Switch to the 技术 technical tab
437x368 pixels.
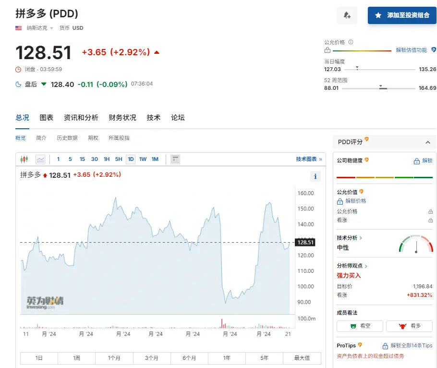click(154, 118)
